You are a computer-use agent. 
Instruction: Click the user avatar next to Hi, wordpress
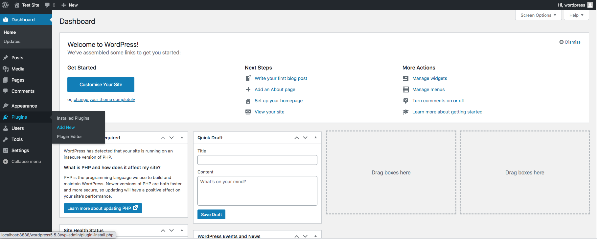pos(590,5)
